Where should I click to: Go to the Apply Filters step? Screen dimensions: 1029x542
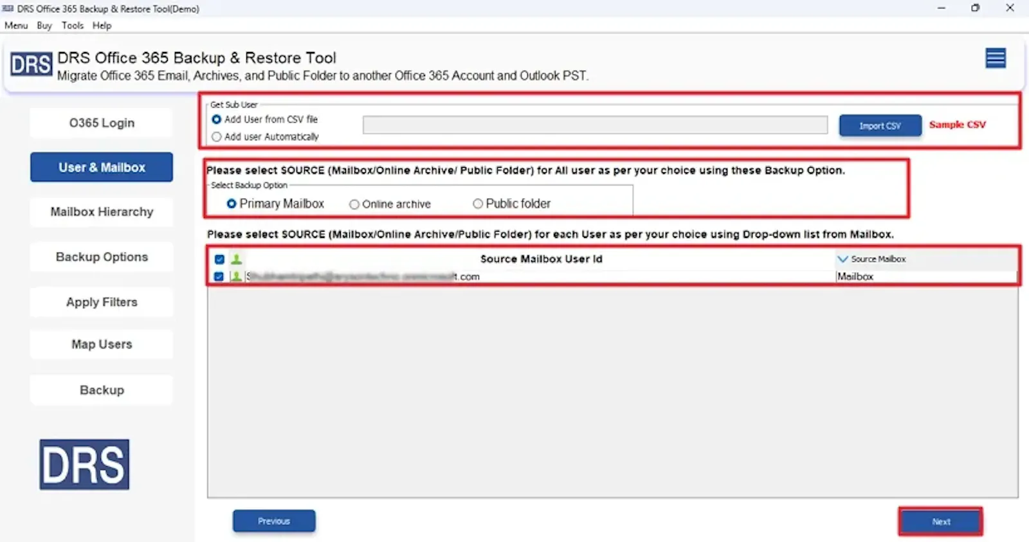coord(102,302)
